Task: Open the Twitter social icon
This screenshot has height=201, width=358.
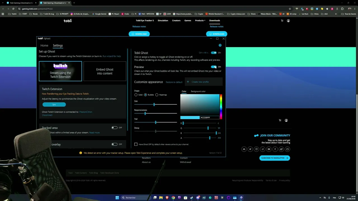Action: [250, 149]
